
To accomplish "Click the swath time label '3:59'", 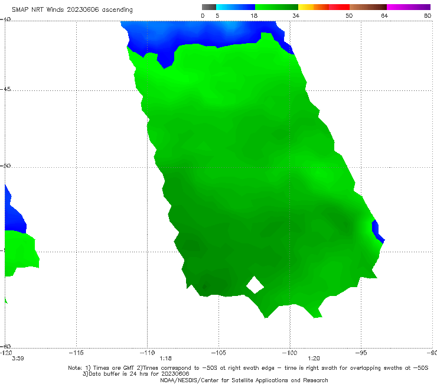I will pyautogui.click(x=18, y=359).
